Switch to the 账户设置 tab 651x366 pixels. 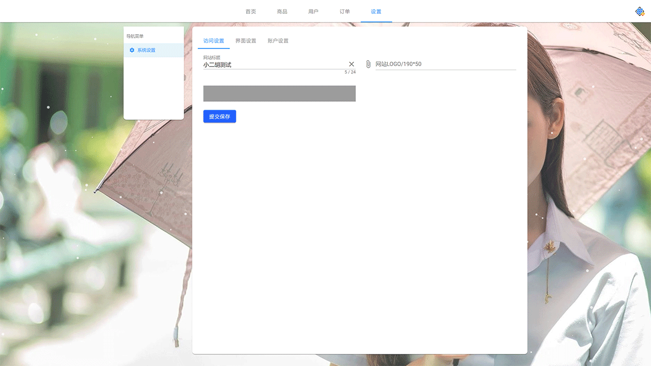click(x=278, y=40)
